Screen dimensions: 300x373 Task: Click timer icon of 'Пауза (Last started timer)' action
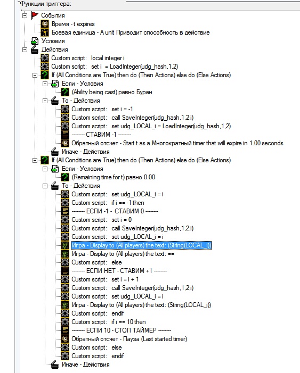(x=65, y=339)
